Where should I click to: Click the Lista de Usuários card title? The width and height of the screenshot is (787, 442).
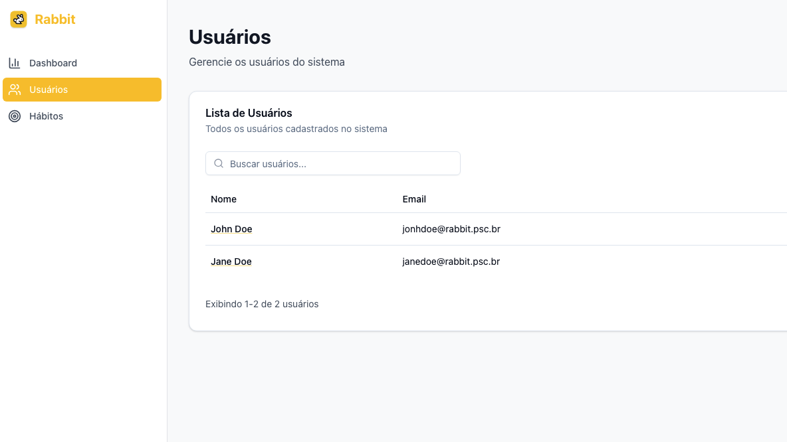249,113
